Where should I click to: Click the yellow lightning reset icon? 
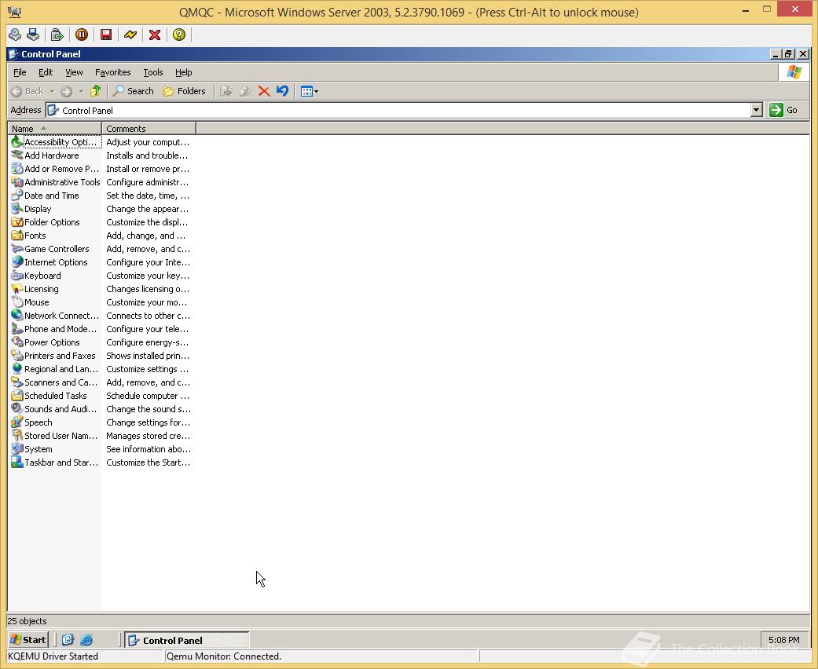click(x=130, y=35)
